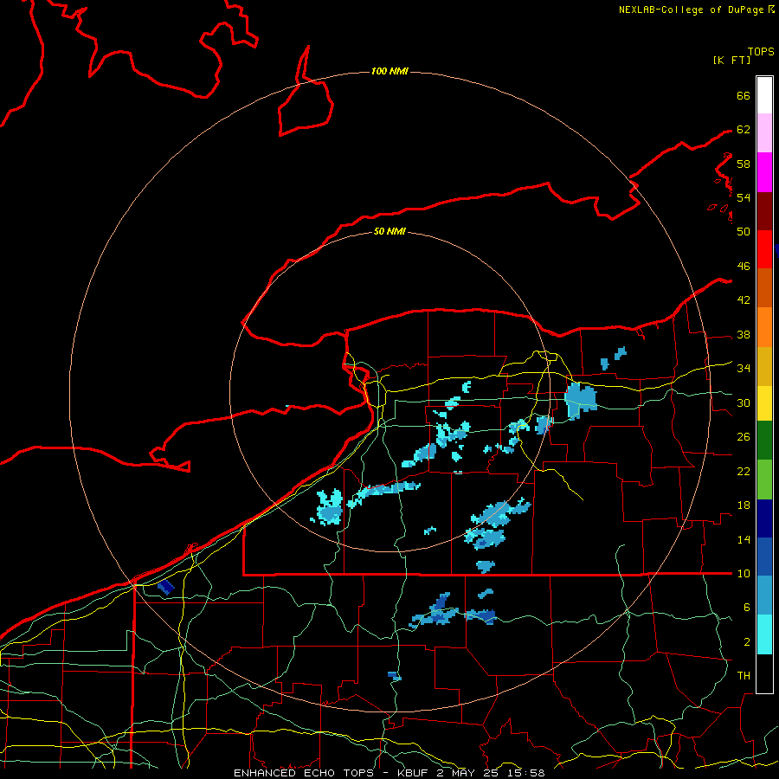
Task: Click the dark red legend swatch
Action: (x=764, y=210)
